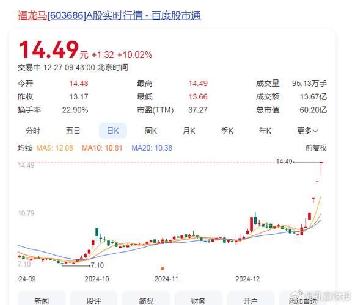Click the MA5: 12.08 indicator label
Image resolution: width=355 pixels, height=305 pixels.
tap(55, 148)
